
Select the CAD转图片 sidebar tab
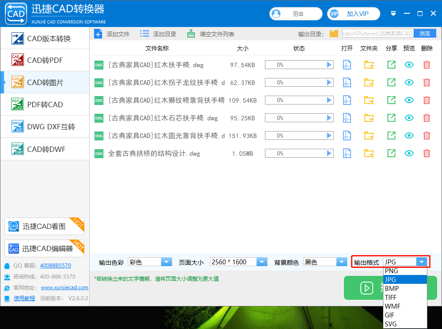tap(45, 82)
